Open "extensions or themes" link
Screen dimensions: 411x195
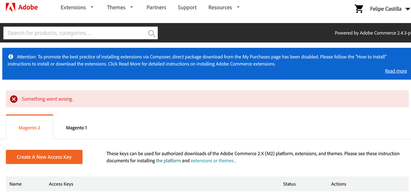coord(212,161)
